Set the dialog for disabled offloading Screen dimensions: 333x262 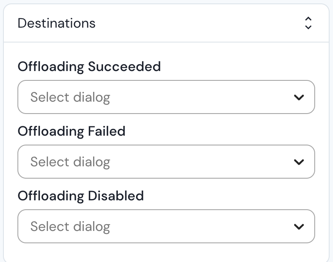tap(166, 226)
